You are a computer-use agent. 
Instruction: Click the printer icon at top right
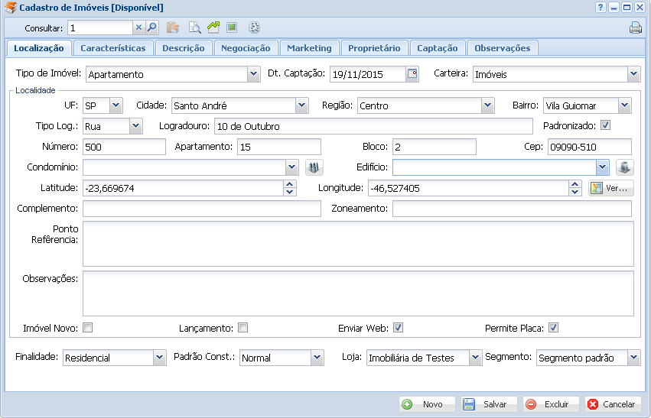click(635, 28)
